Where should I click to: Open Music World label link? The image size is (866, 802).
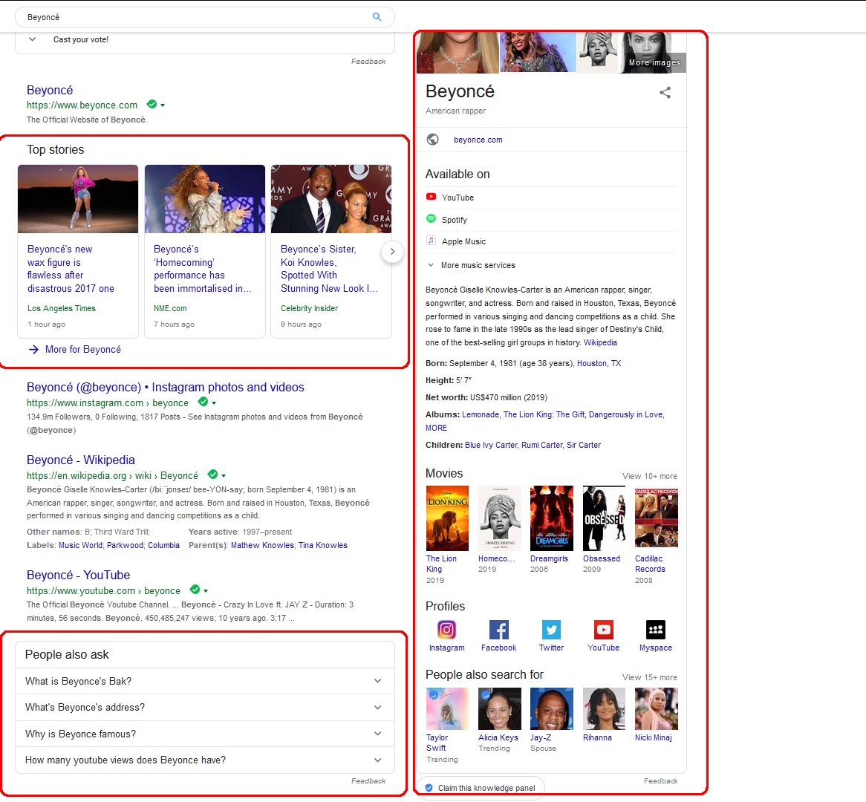coord(81,545)
